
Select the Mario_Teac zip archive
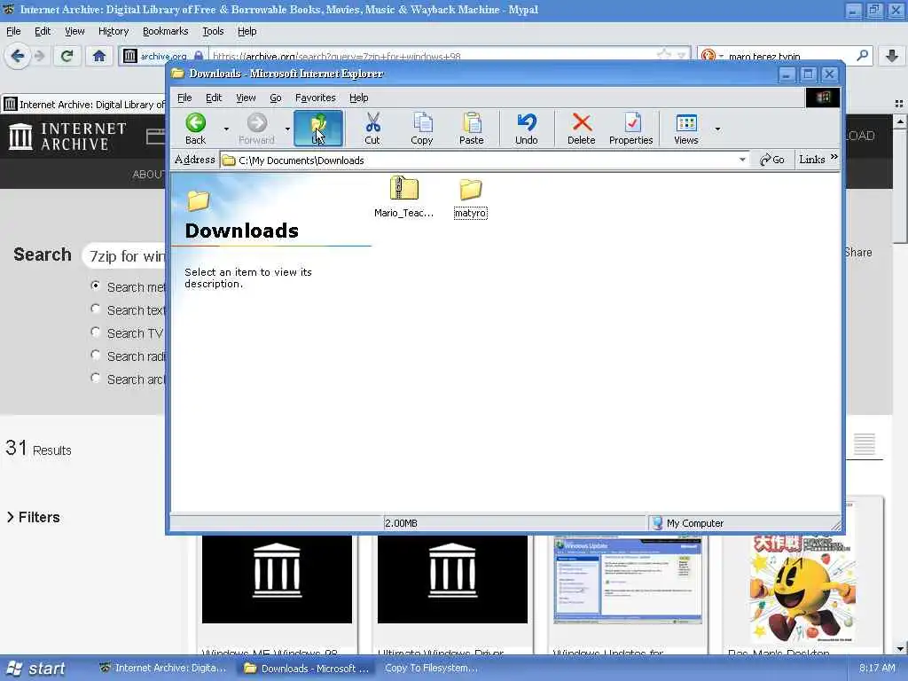[x=403, y=198]
